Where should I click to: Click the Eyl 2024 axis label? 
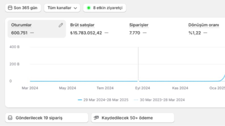click(x=142, y=88)
